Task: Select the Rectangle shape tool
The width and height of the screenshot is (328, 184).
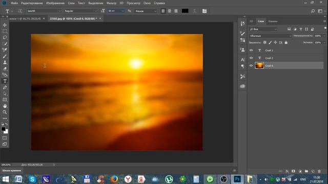Action: (5, 100)
